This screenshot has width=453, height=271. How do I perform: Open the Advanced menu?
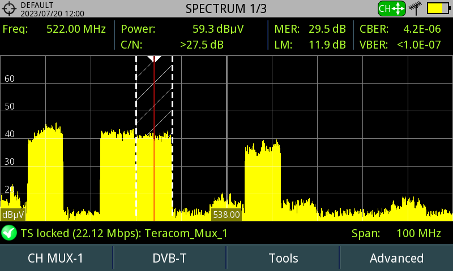397,258
